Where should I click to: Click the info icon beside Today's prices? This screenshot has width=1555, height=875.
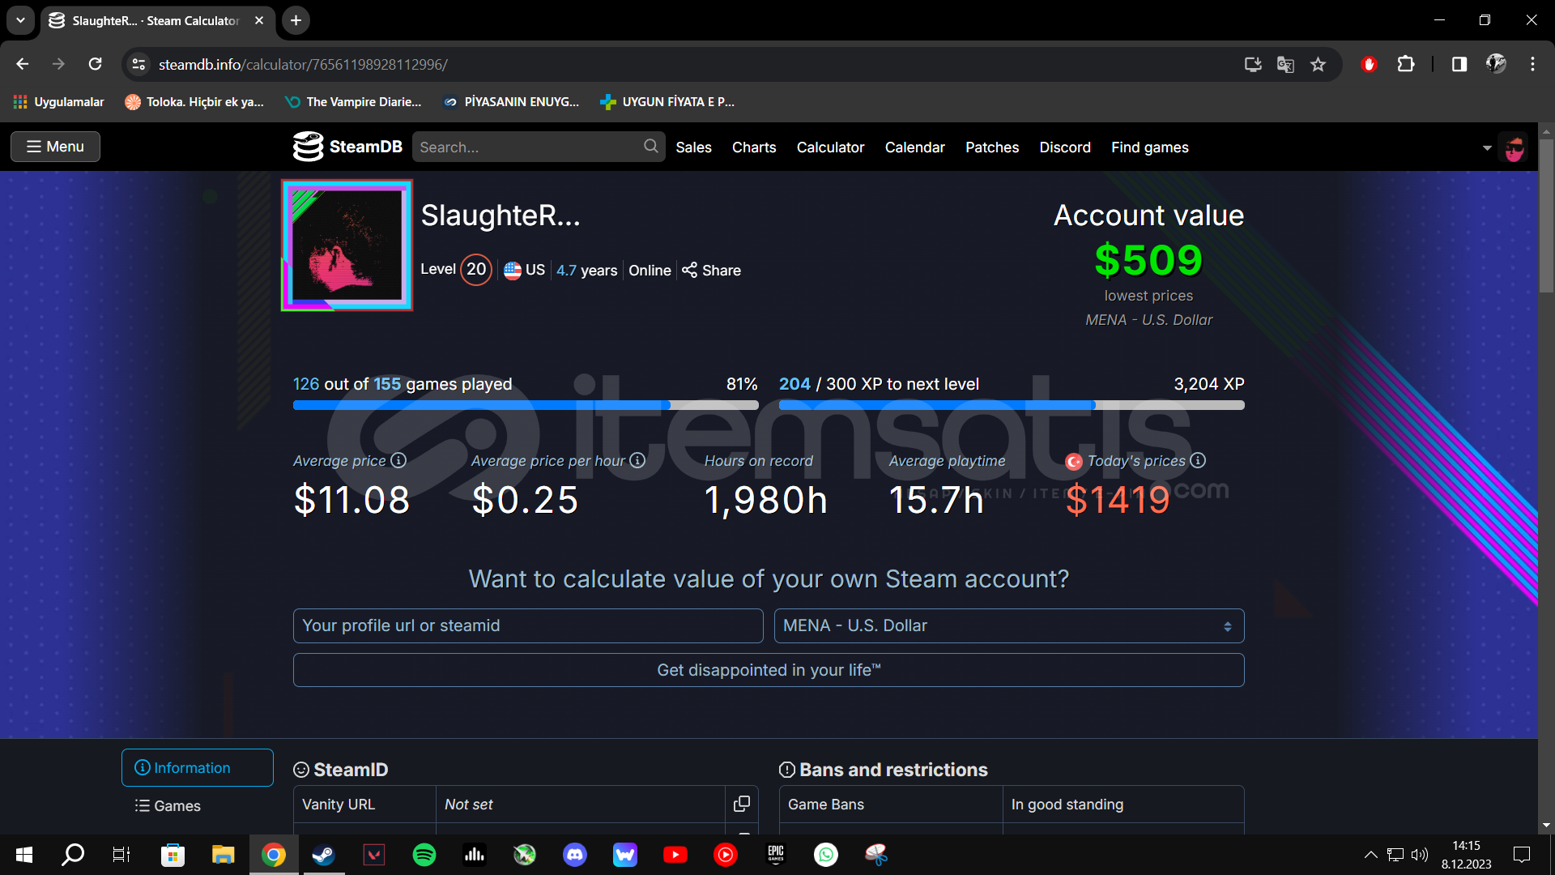pos(1198,460)
